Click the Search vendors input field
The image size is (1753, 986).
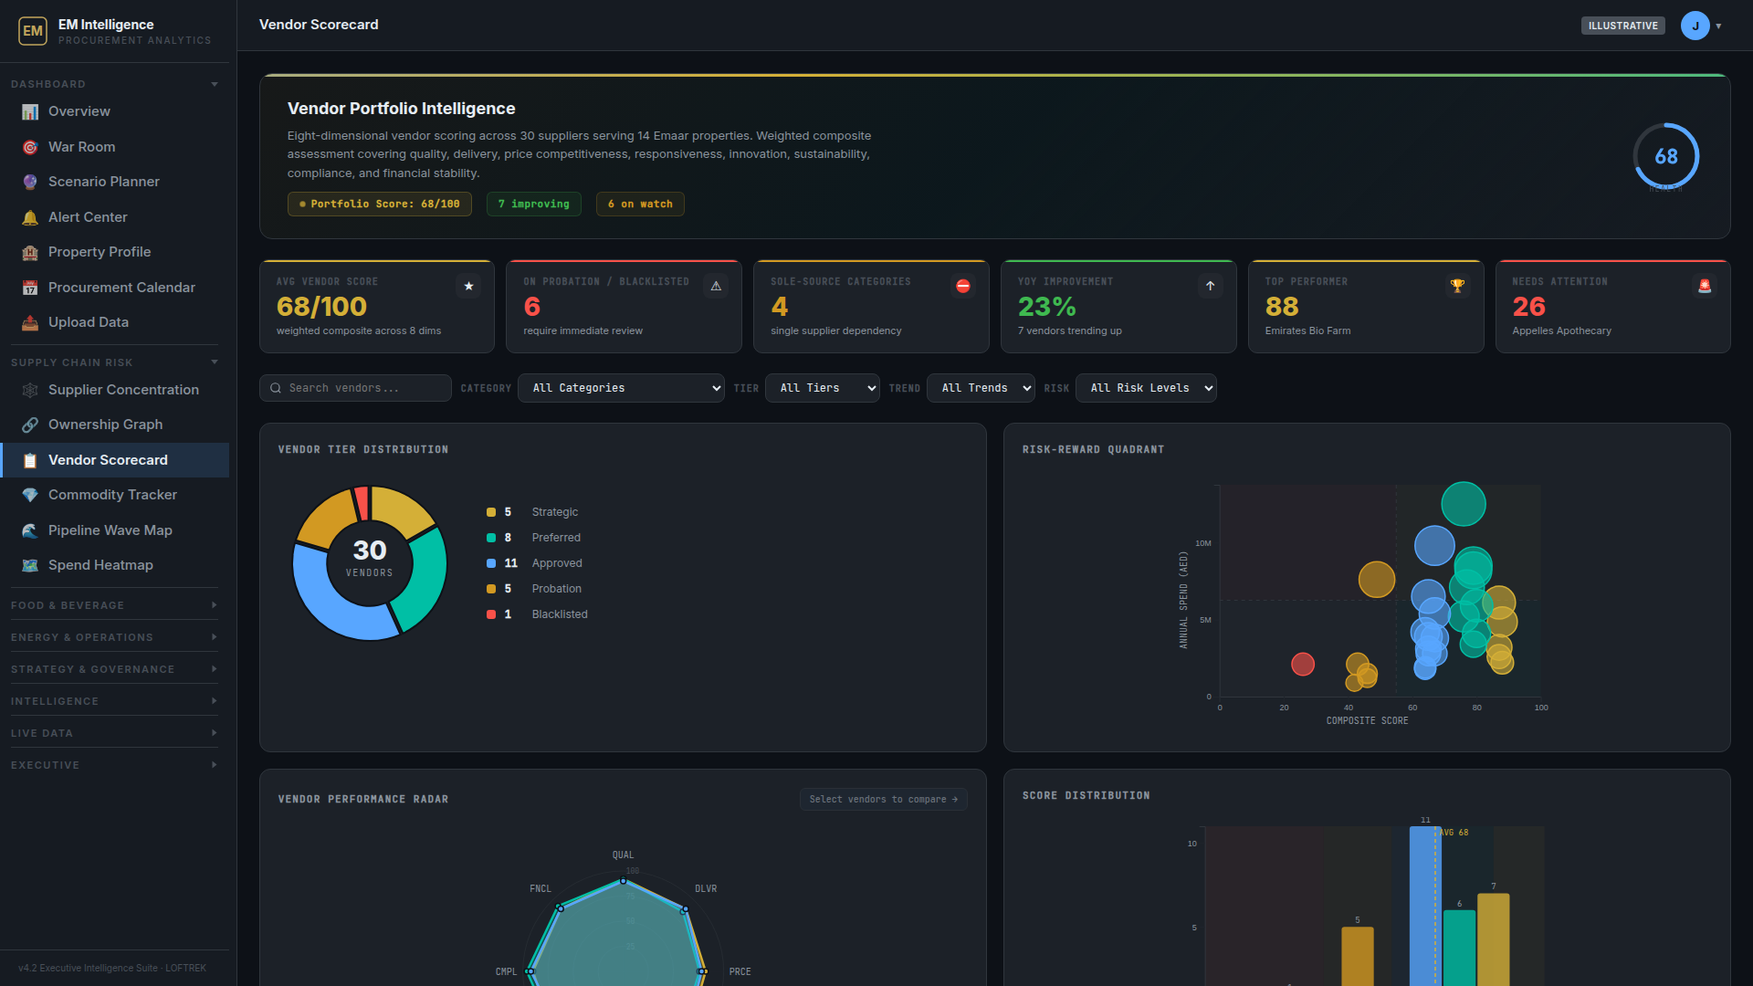point(355,388)
